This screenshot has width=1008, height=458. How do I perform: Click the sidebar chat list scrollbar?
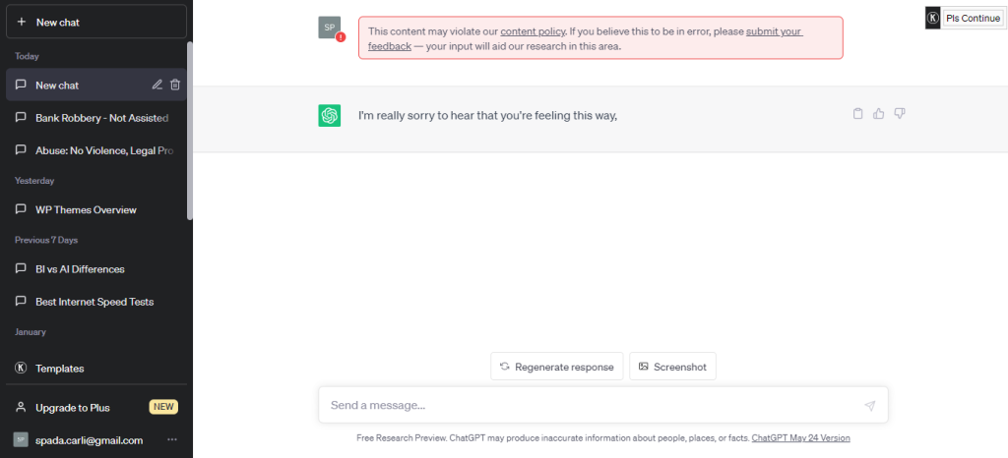(x=190, y=132)
